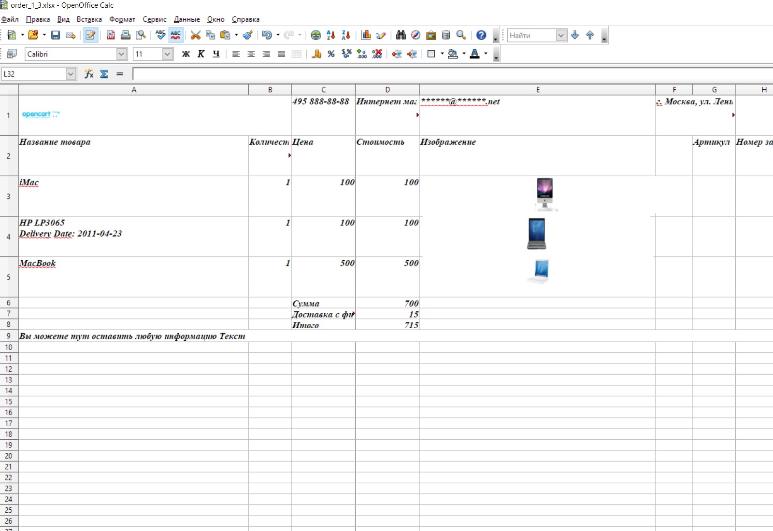Open Data Sources database icon

(x=446, y=35)
